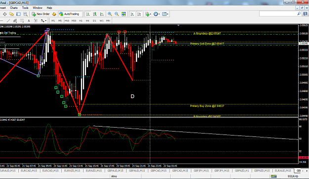Click the connection status bars icon
Image resolution: width=309 pixels, height=179 pixels.
point(273,176)
